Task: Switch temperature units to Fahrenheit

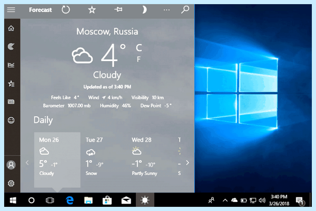Action: pyautogui.click(x=139, y=59)
